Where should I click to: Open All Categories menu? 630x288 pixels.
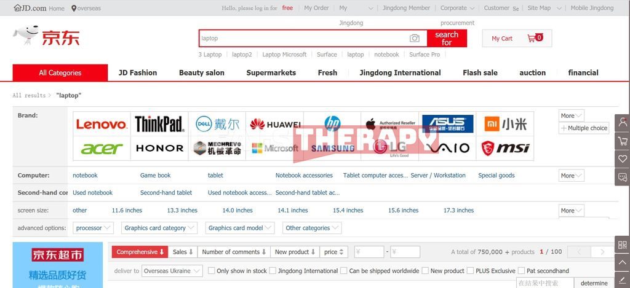(x=60, y=72)
